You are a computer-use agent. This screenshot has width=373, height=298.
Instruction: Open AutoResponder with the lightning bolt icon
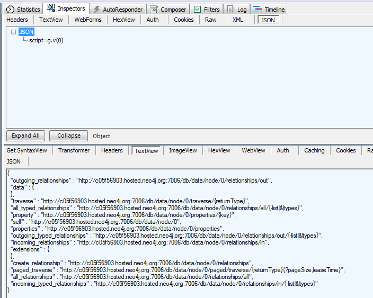point(96,9)
